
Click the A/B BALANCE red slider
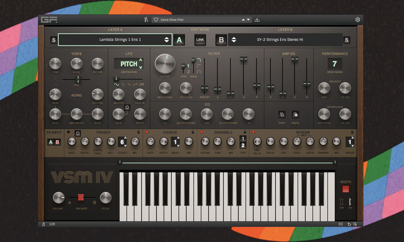point(81,197)
